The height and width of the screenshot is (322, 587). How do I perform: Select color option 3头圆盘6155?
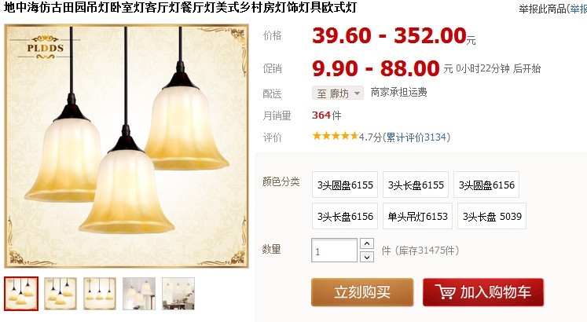[345, 185]
